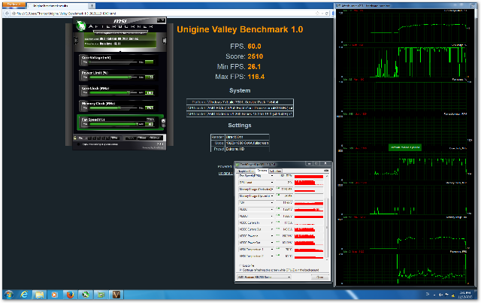Switch to GPU-Z Graphics Card tab
481x303 pixels.
point(247,171)
